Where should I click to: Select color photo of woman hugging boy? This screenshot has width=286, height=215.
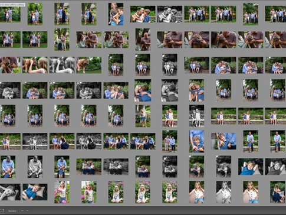(143, 90)
